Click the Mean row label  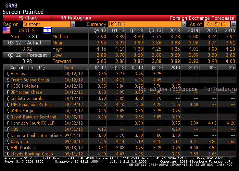58,43
